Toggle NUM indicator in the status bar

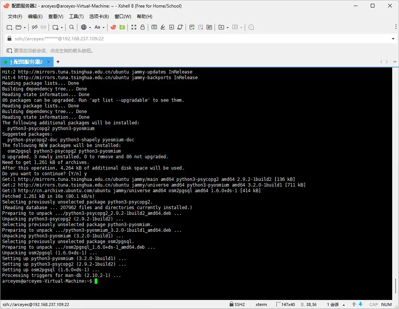387,304
